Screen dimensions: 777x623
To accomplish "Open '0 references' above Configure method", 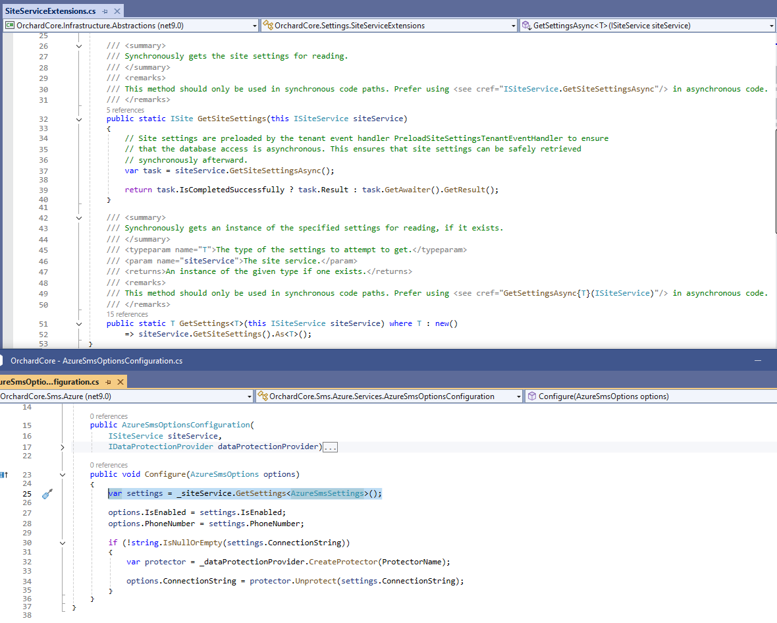I will pyautogui.click(x=109, y=465).
